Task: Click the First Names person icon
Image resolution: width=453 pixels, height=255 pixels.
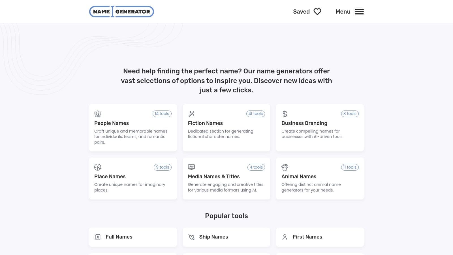Action: 285,237
